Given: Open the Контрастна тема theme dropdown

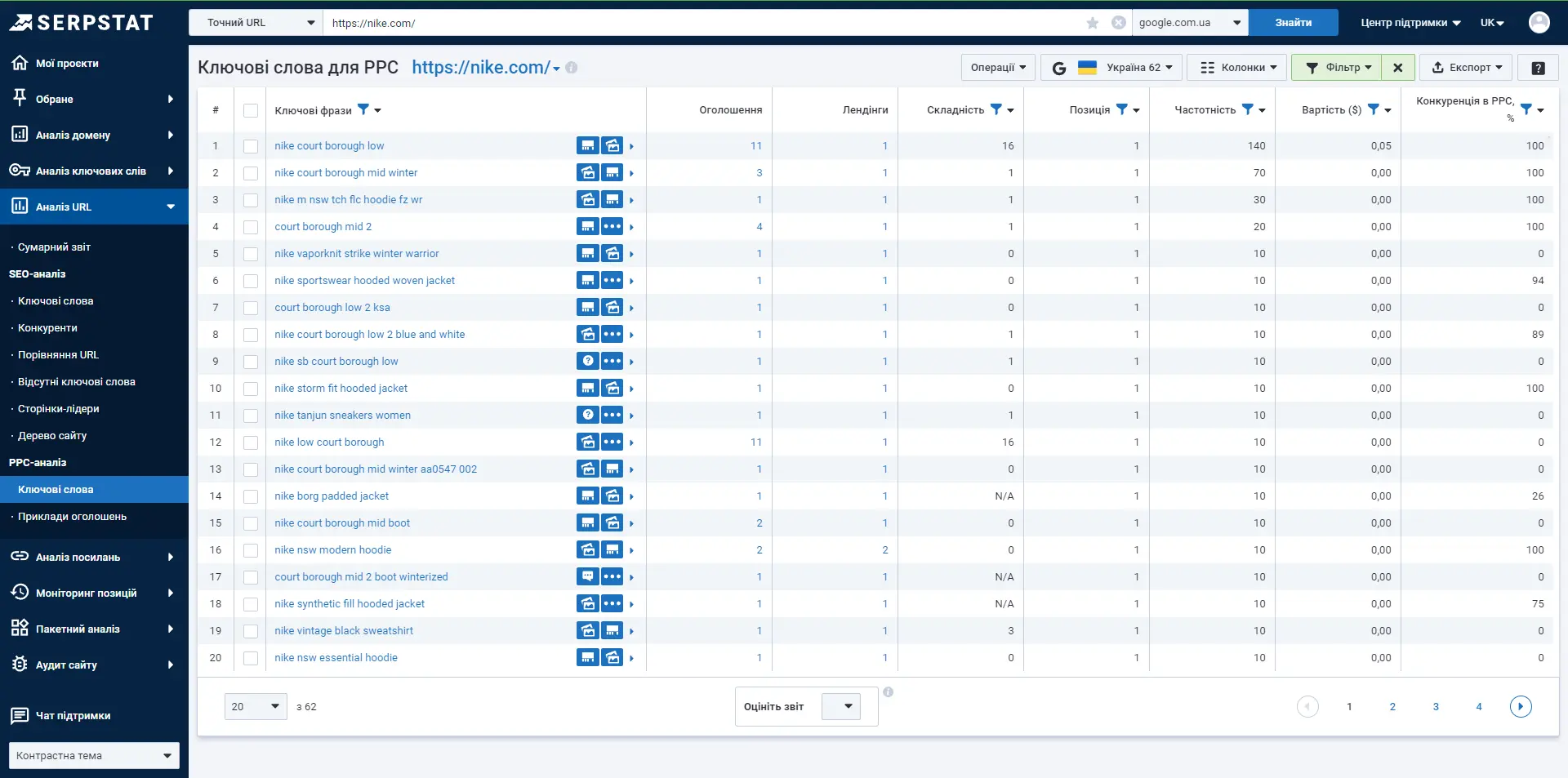Looking at the screenshot, I should (94, 755).
